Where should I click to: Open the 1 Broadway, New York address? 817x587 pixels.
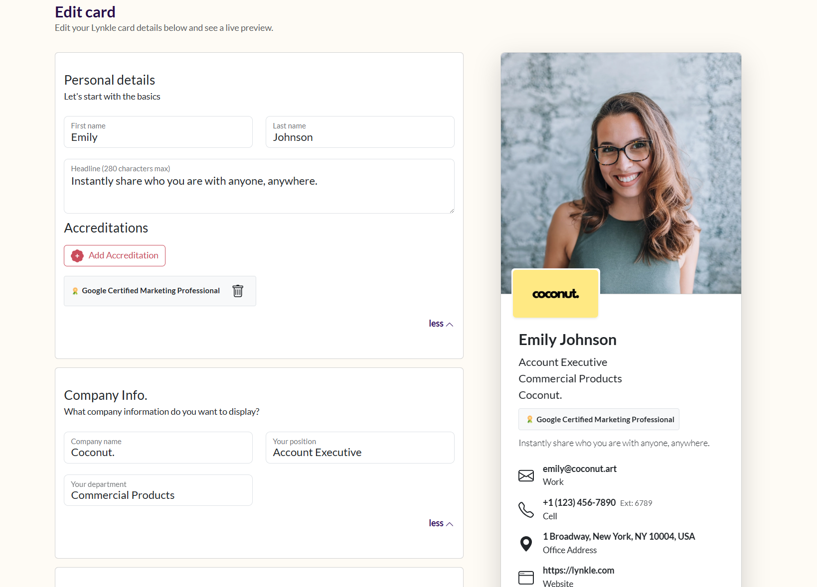tap(619, 537)
